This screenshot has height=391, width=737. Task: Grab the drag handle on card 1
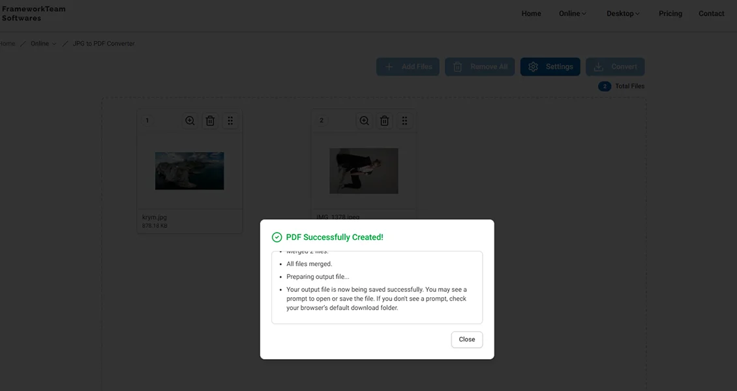coord(230,121)
